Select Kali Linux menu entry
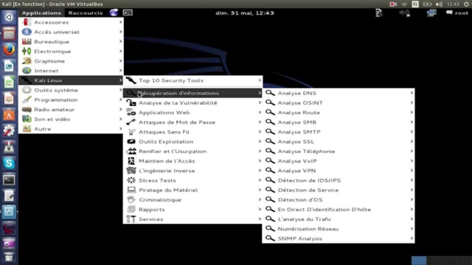 click(x=71, y=80)
